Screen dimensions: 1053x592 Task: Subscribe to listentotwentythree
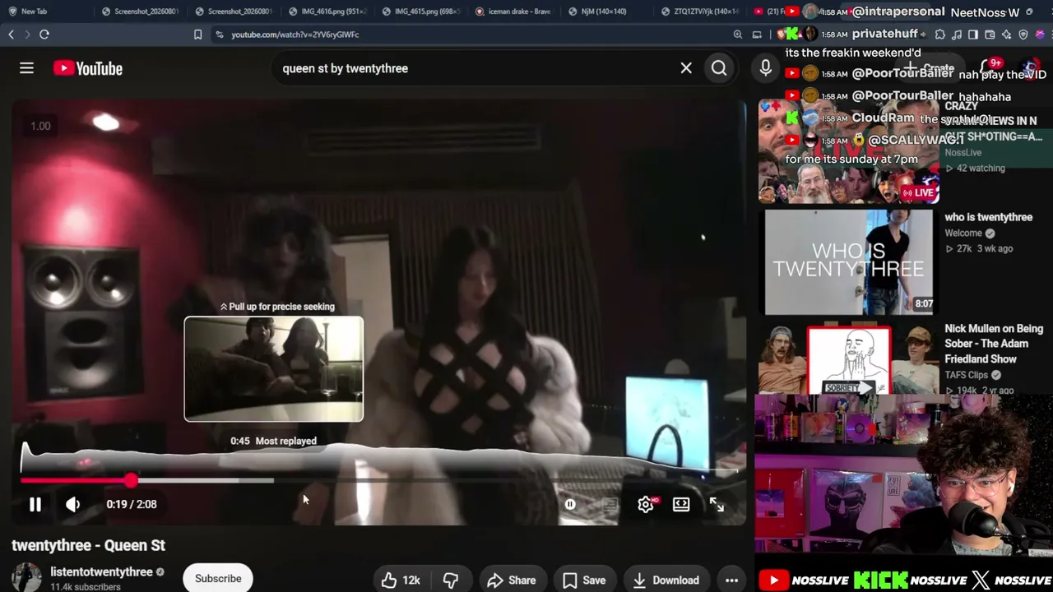pyautogui.click(x=218, y=579)
